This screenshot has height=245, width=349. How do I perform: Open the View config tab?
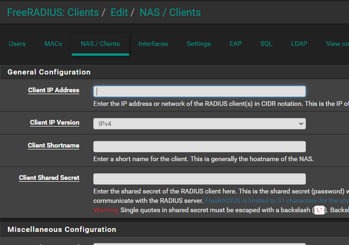pyautogui.click(x=337, y=44)
